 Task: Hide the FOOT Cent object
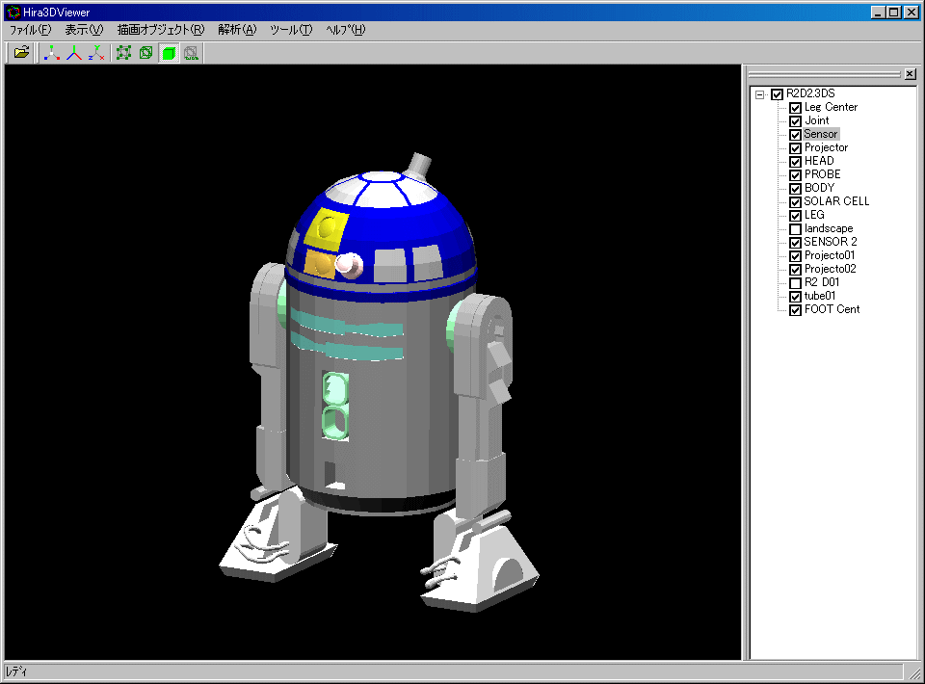(x=795, y=310)
